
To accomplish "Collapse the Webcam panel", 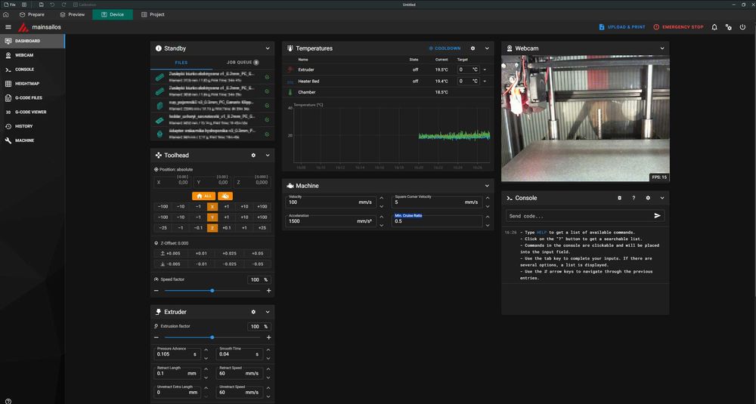I will coord(661,48).
